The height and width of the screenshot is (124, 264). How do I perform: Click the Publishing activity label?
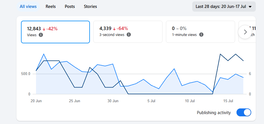[x=214, y=113]
